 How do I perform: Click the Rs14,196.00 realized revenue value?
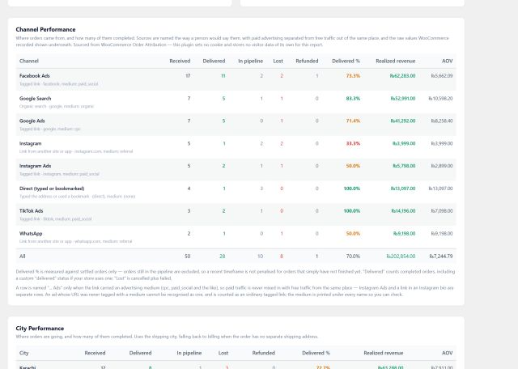pos(403,210)
